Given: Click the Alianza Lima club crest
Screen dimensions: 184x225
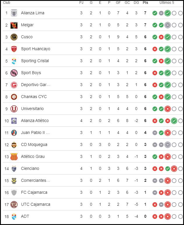Looking at the screenshot, I should 14,13.
